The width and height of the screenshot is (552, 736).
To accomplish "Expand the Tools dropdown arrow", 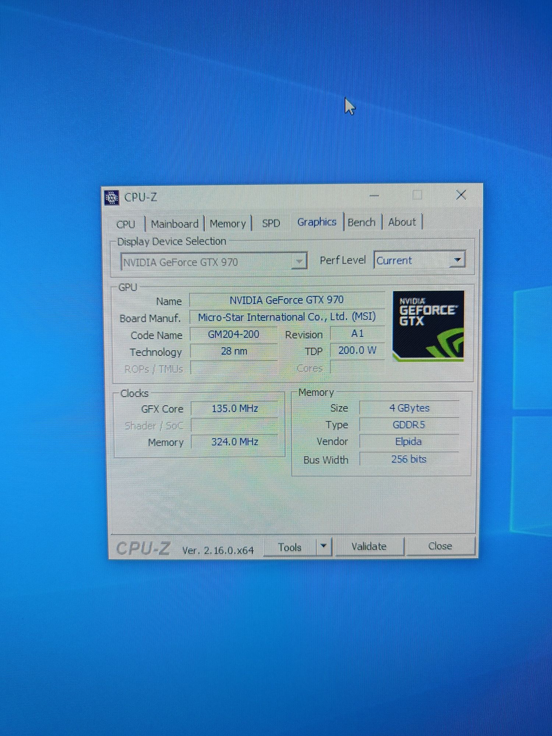I will 324,546.
